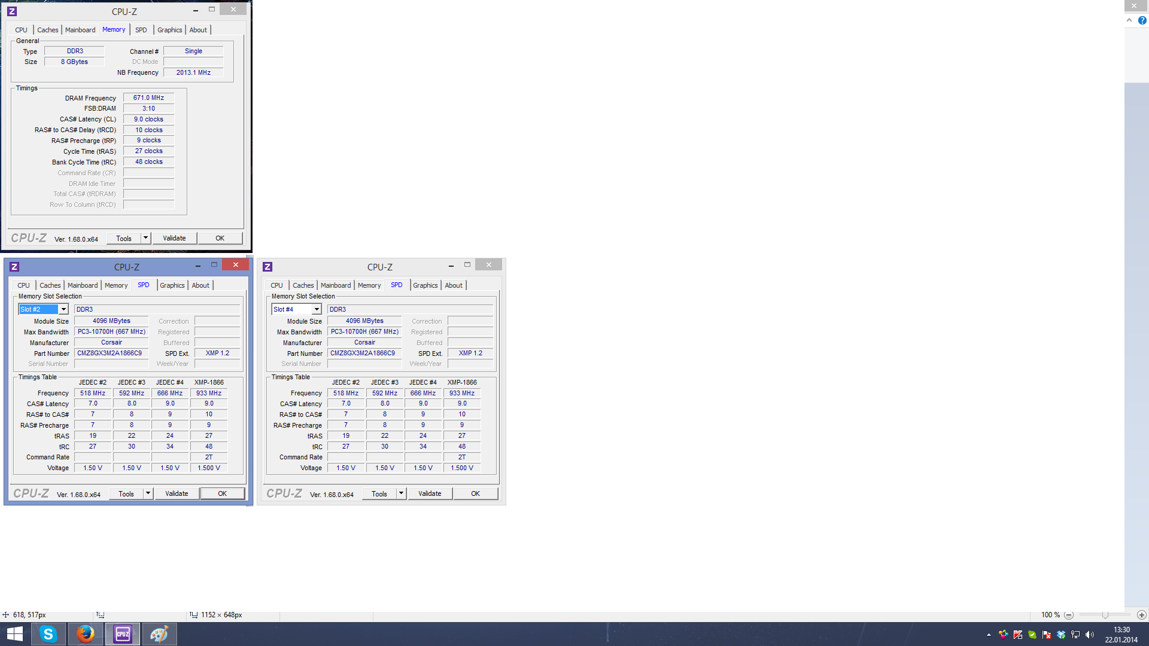Switch to Mainboard tab in Slot #2 window
Viewport: 1149px width, 646px height.
(x=83, y=285)
